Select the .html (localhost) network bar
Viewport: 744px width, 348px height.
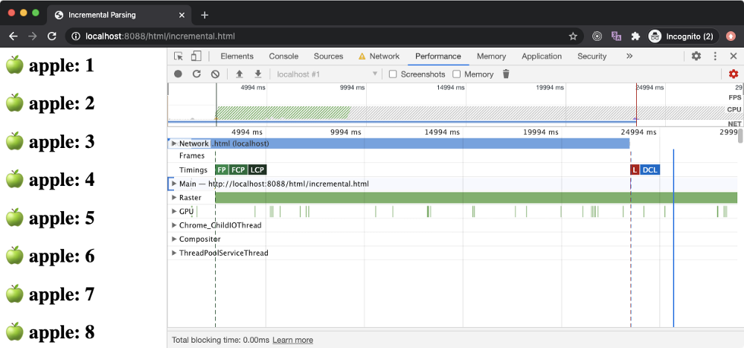(x=399, y=144)
